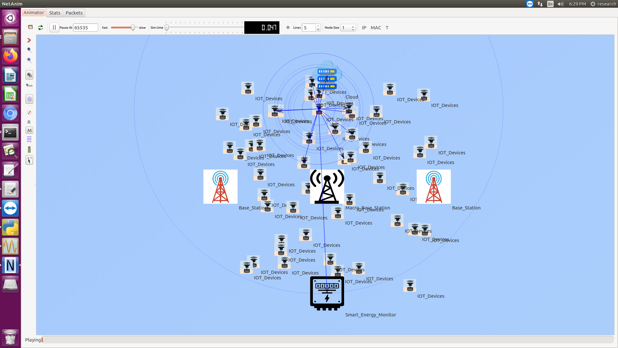Screen dimensions: 618x348
Task: Click the X,Y mouse position icon
Action: point(29,160)
